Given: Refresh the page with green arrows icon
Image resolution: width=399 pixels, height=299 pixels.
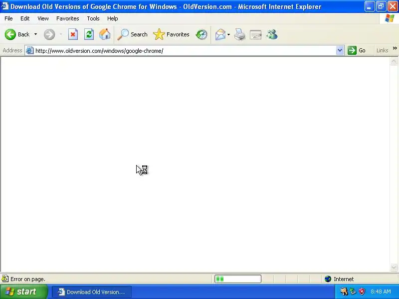Looking at the screenshot, I should (x=89, y=34).
